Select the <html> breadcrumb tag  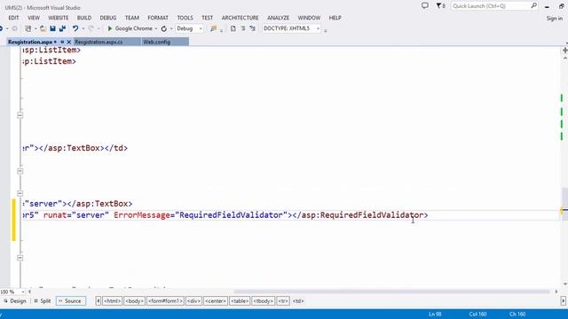112,301
